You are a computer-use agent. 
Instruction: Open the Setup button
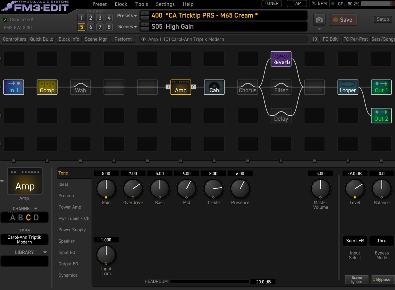click(x=383, y=19)
